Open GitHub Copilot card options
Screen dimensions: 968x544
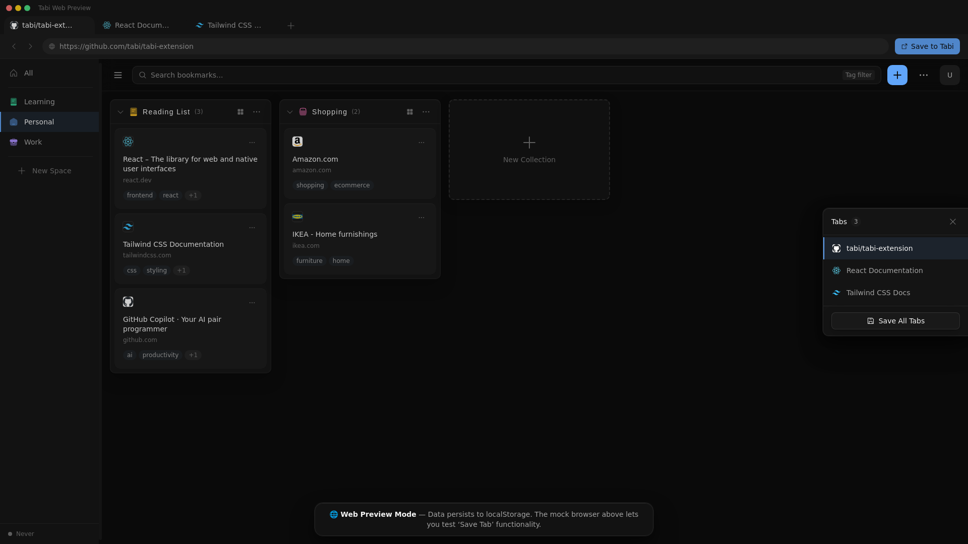252,303
